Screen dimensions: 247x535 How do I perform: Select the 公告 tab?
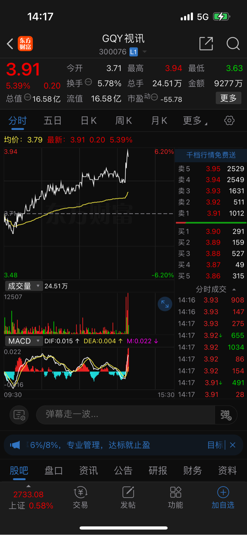(x=123, y=471)
